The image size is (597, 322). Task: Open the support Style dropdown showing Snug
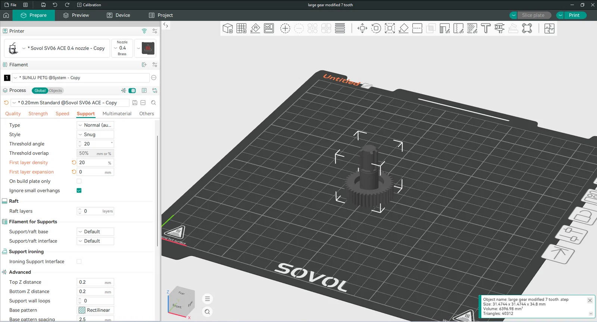coord(95,135)
